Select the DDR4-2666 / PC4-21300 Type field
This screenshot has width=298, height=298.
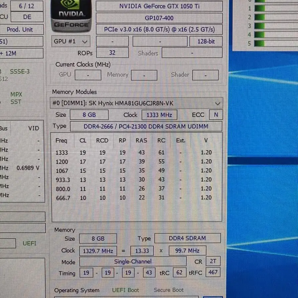click(x=146, y=126)
